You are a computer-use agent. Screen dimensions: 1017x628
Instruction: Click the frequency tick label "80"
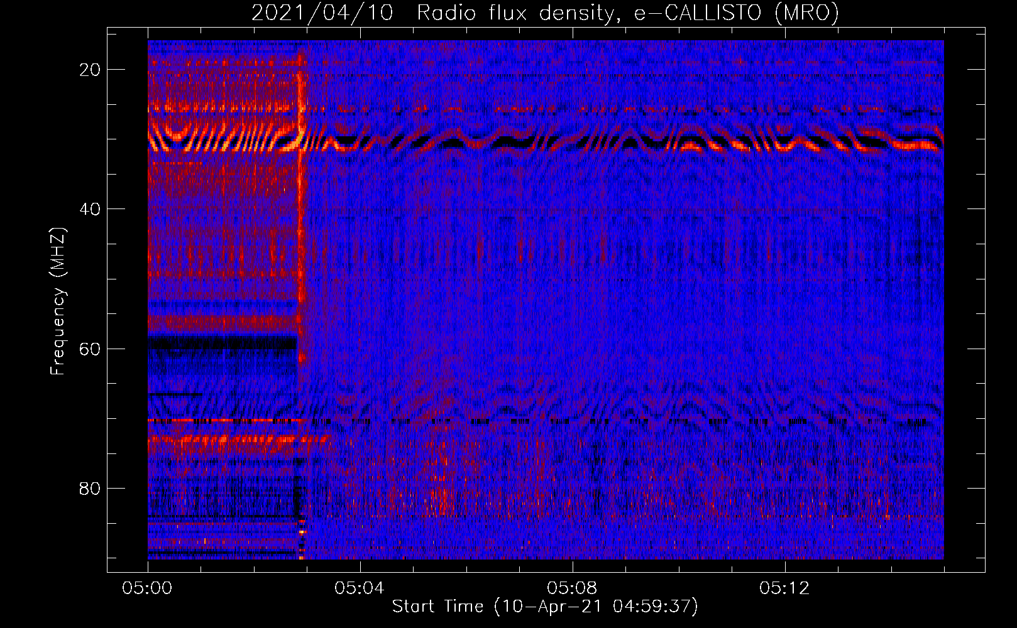point(91,488)
